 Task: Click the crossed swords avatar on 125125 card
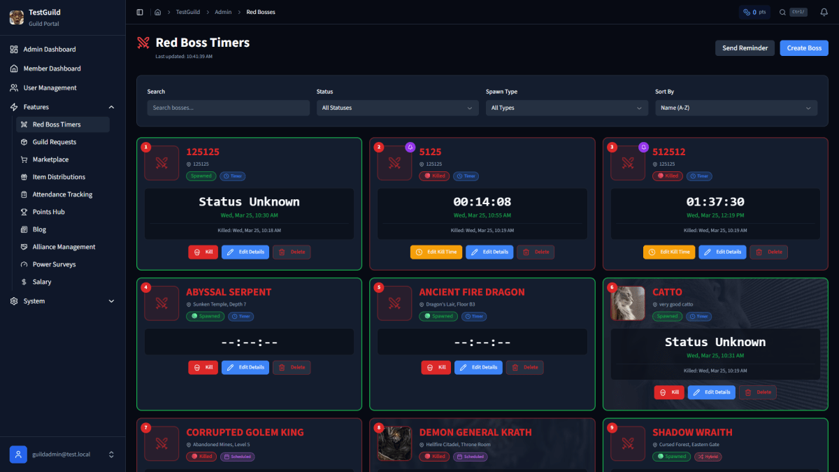point(162,163)
